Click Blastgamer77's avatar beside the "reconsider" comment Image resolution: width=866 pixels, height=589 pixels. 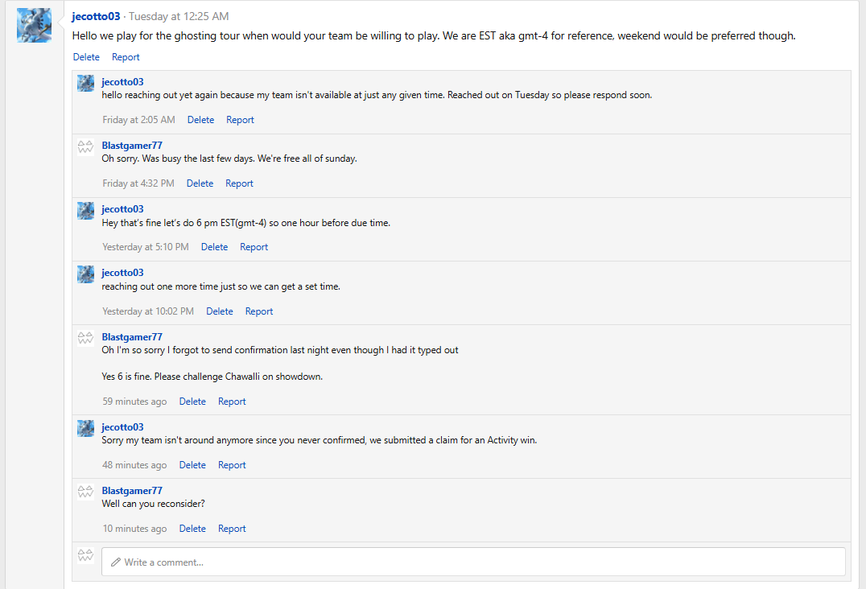click(85, 492)
